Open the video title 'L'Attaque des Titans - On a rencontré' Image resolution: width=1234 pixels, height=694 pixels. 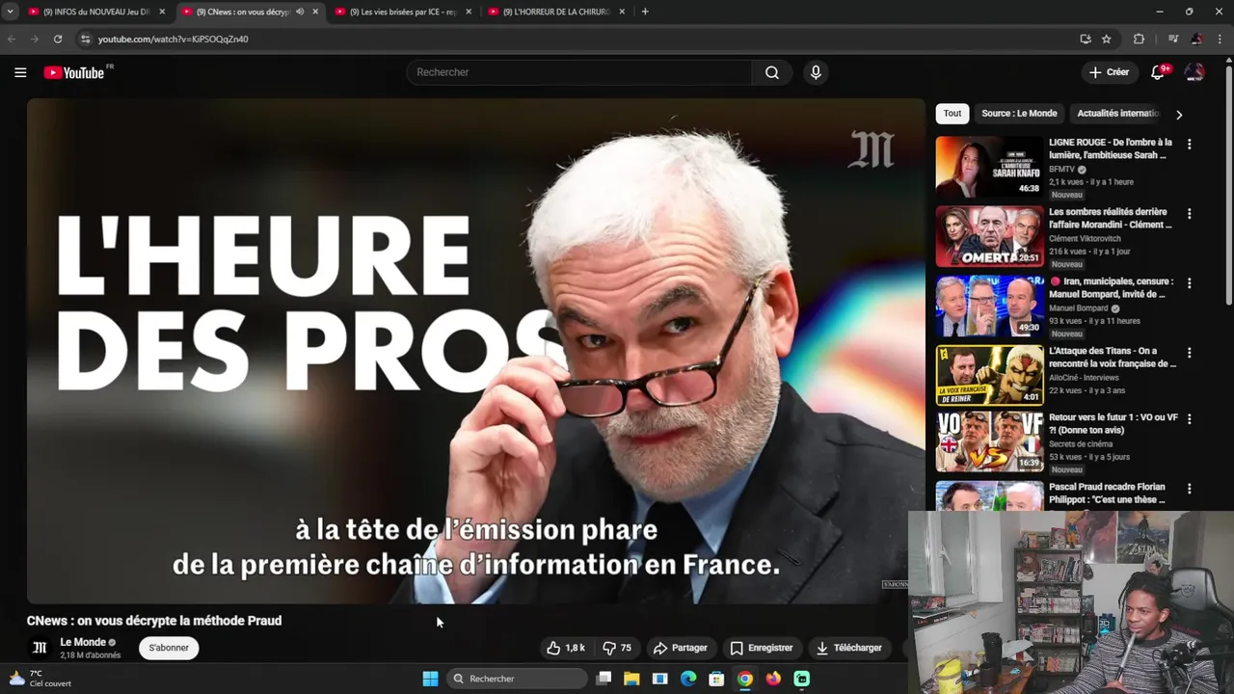[1113, 358]
